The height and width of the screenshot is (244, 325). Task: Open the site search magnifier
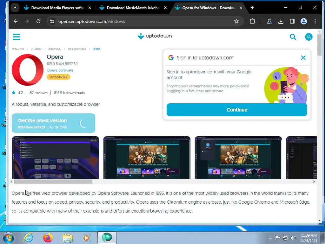pos(293,37)
